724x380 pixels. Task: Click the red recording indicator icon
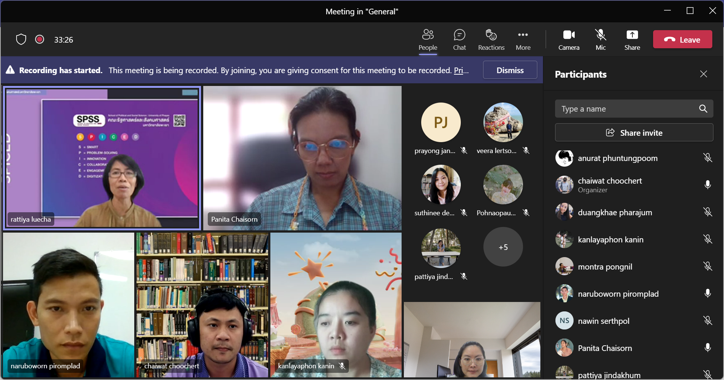click(40, 39)
